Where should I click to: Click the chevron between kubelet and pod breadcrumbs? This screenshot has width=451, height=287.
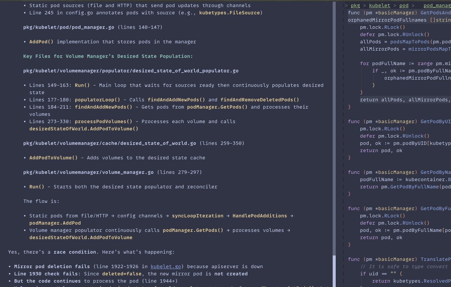pos(394,6)
